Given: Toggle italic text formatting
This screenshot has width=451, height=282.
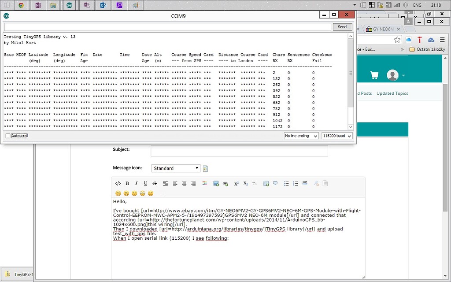Looking at the screenshot, I should click(136, 183).
